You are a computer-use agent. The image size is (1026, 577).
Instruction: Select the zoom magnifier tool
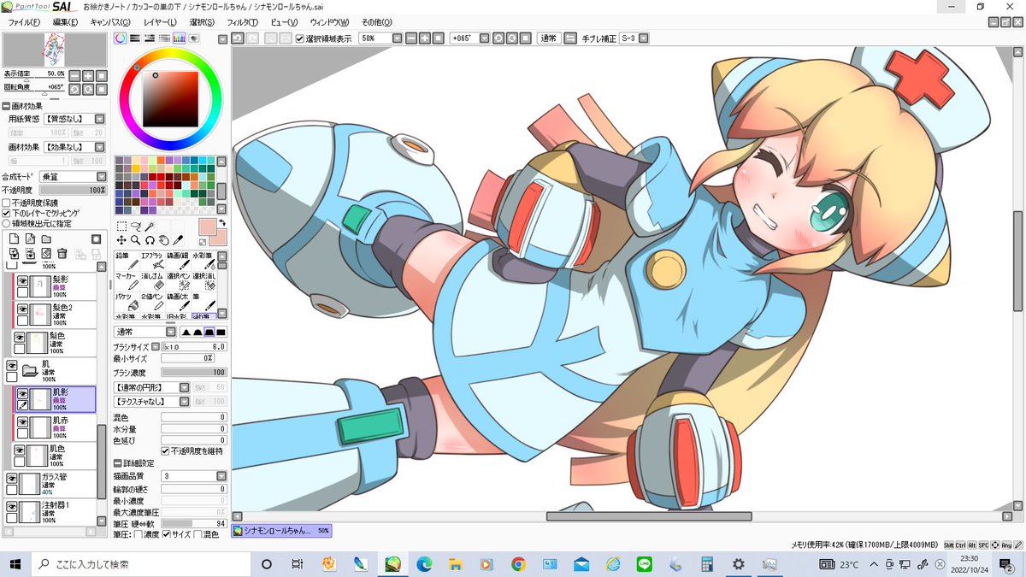click(135, 241)
